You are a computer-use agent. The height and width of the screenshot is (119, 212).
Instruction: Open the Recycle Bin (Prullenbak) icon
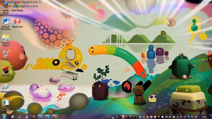pos(6,55)
